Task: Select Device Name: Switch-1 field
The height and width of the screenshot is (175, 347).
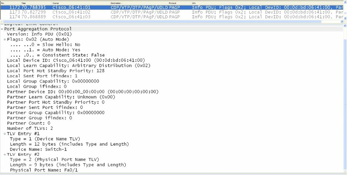Action: coord(38,149)
